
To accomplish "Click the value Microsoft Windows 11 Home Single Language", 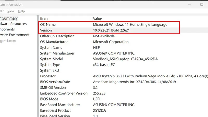I will (130, 25).
